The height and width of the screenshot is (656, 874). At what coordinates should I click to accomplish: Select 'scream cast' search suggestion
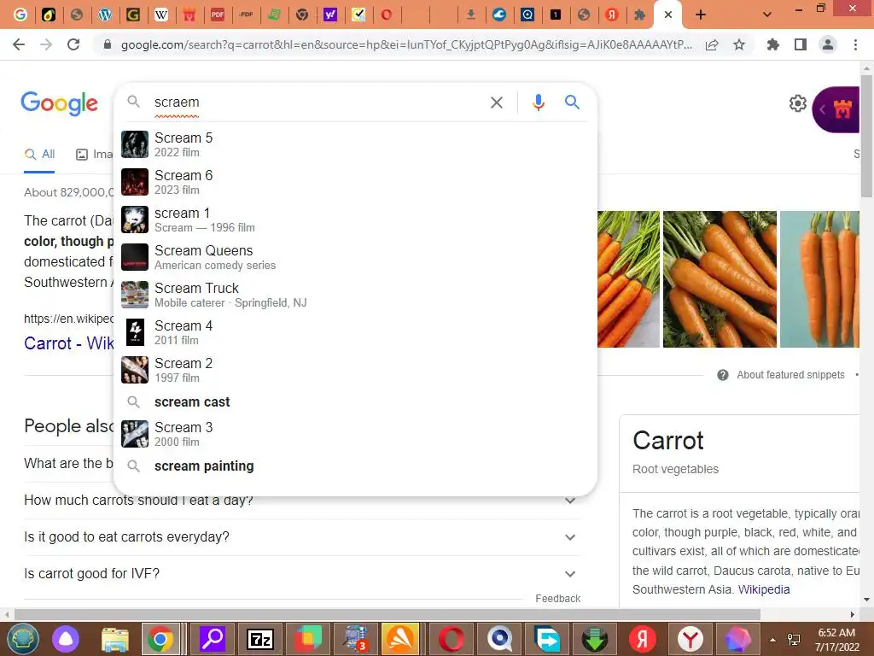coord(355,401)
